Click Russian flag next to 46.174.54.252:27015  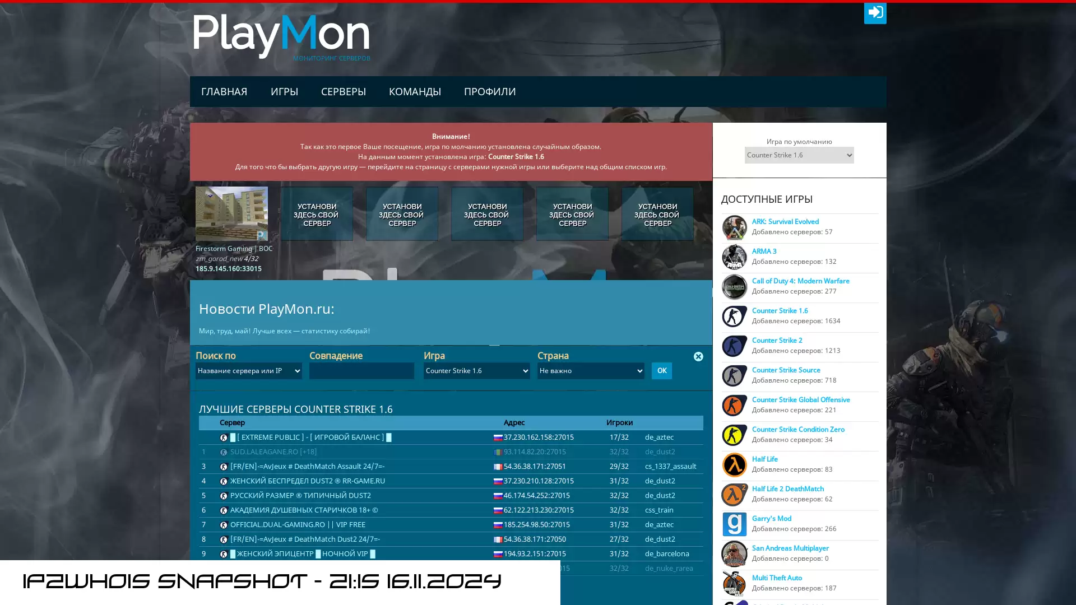pos(498,496)
